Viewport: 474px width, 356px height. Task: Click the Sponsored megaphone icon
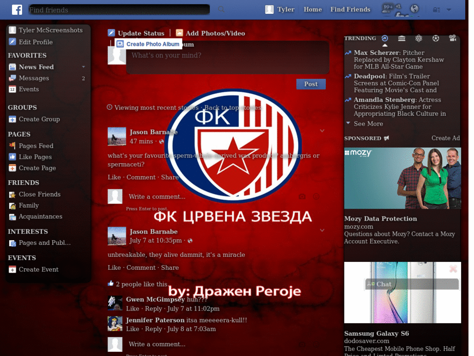387,138
